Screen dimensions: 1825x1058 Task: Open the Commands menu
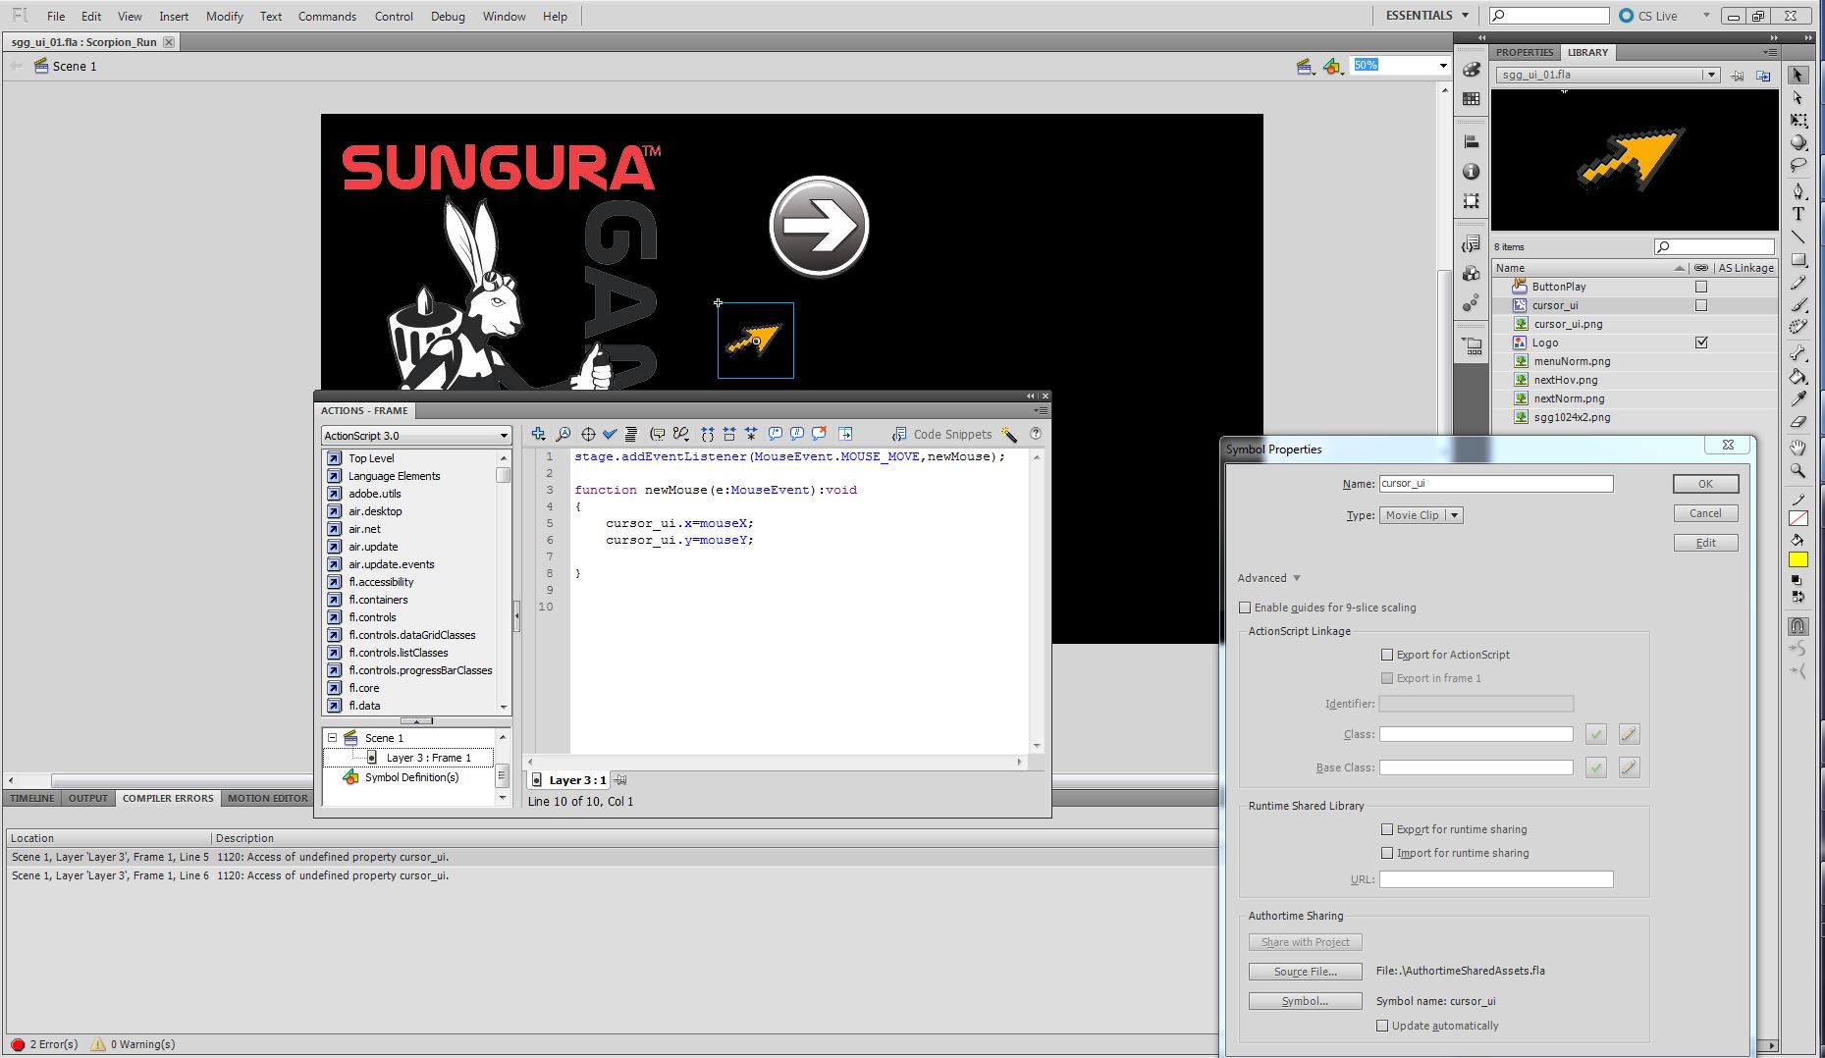coord(327,16)
